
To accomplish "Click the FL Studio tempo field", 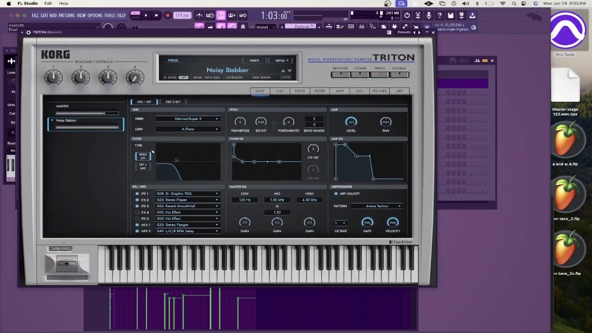I will (182, 15).
